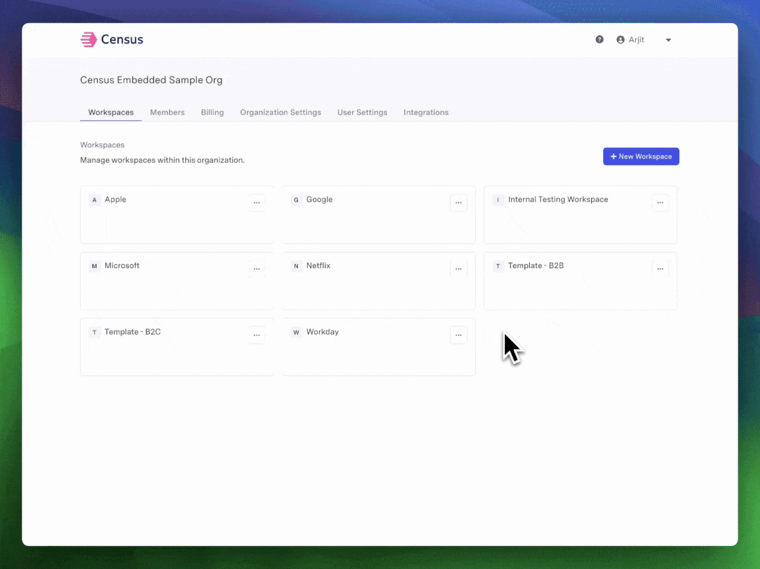Click the Microsoft workspace avatar letter M

tap(94, 266)
